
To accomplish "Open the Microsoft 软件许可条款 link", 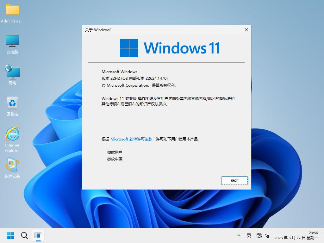I will (x=131, y=139).
